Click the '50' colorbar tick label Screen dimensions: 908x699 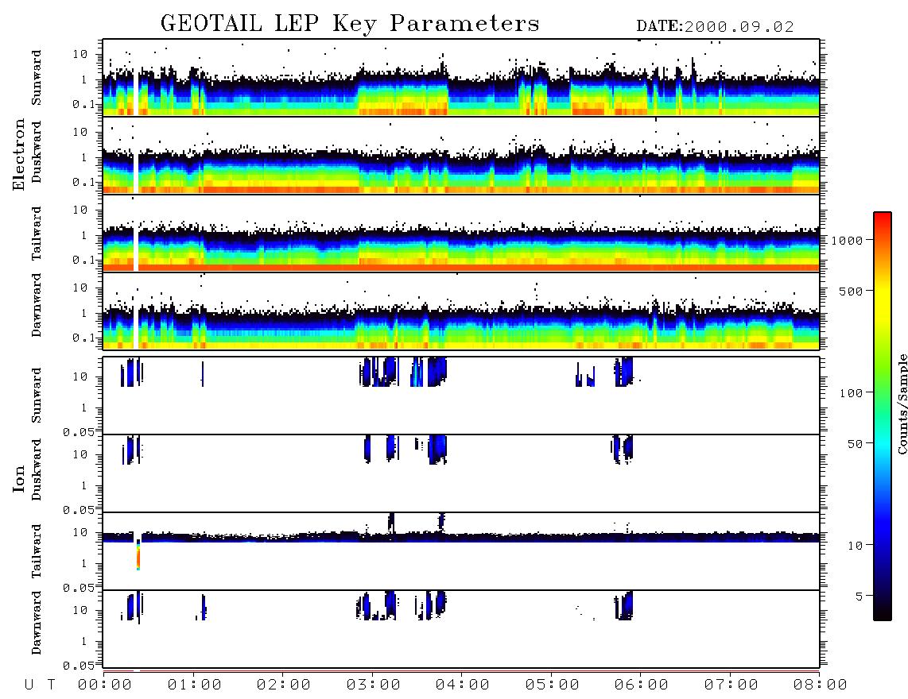click(x=856, y=444)
